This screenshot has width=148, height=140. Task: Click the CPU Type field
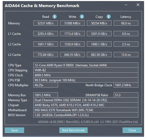[x=86, y=65]
